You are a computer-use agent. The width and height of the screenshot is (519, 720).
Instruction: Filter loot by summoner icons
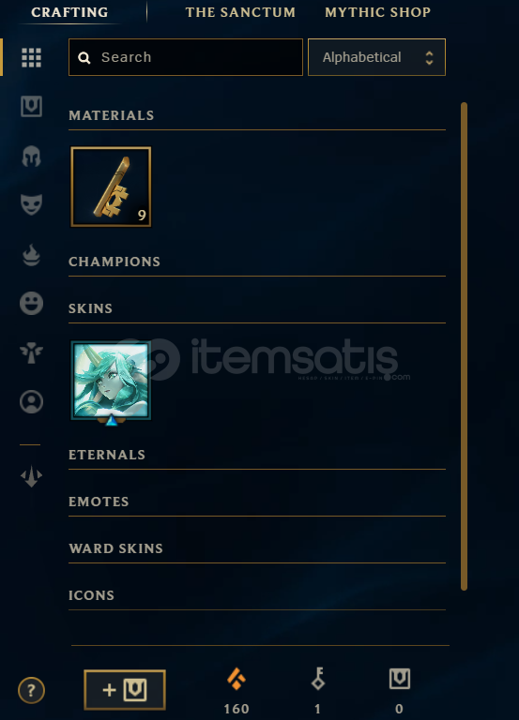click(31, 402)
